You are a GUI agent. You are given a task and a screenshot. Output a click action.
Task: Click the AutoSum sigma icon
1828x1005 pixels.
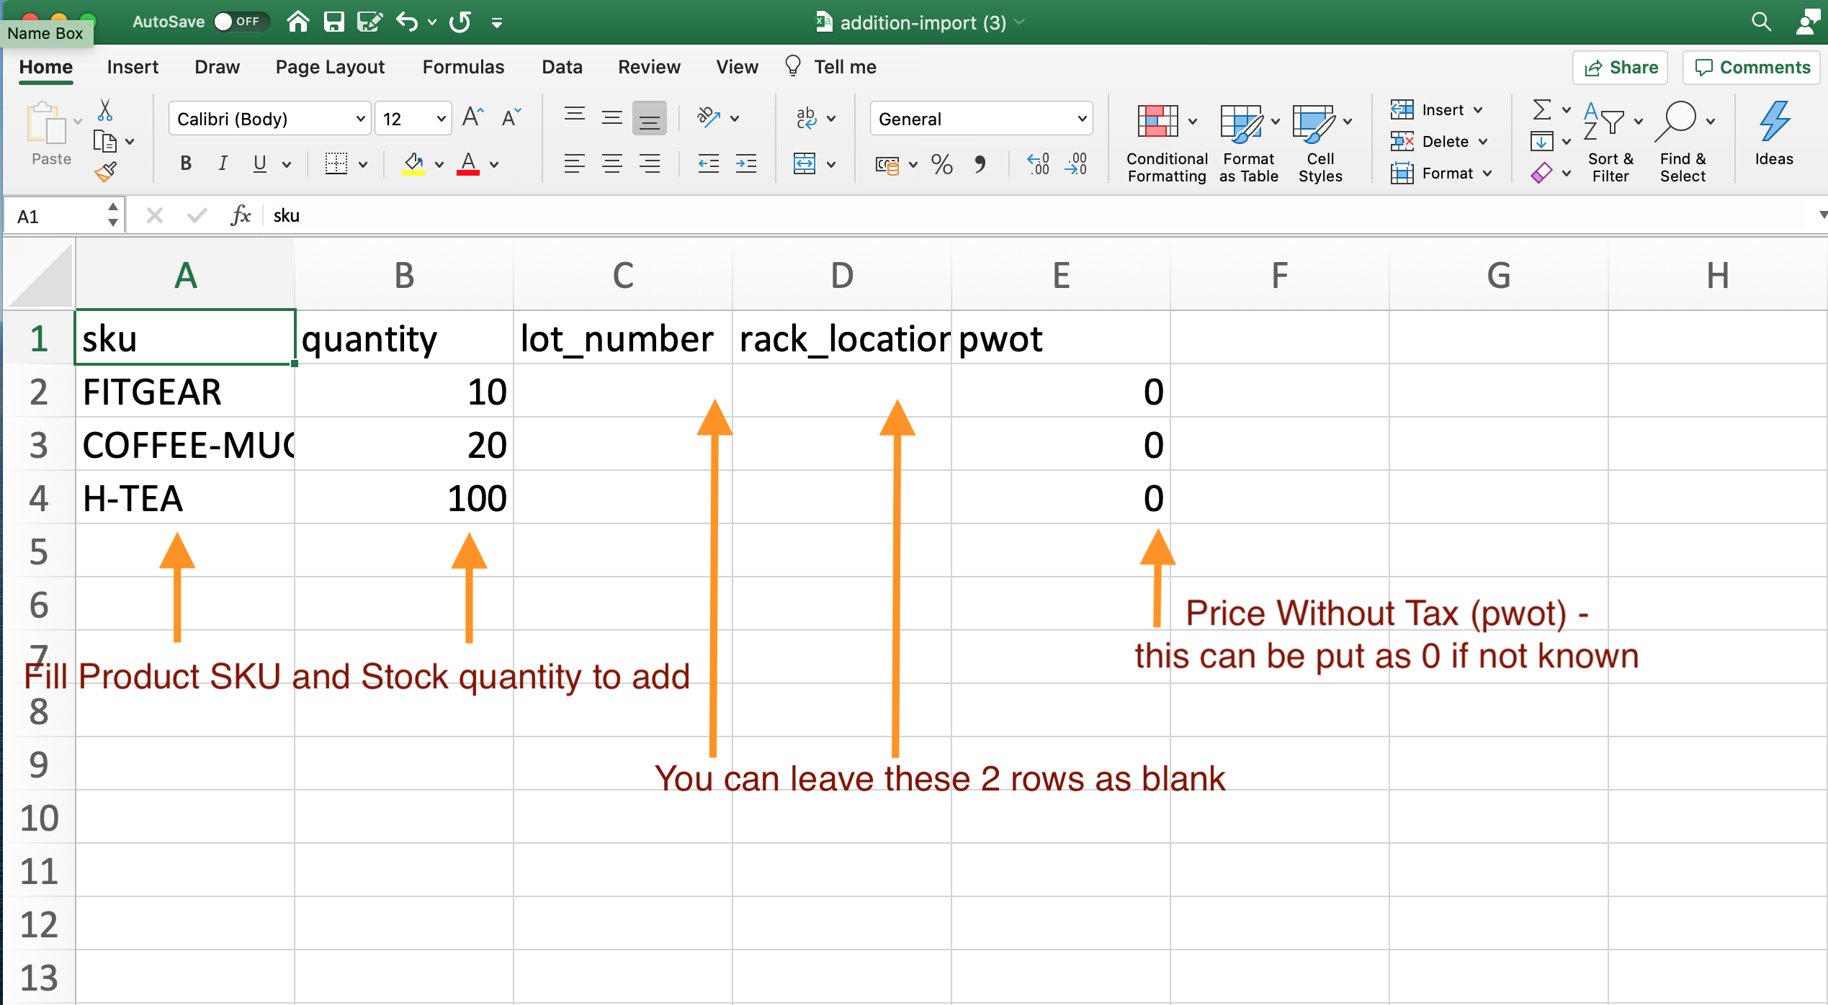[x=1541, y=109]
